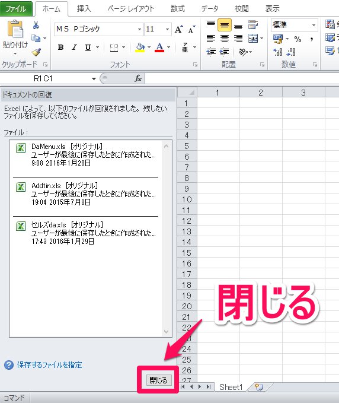Open the 標準 number format dropdown
This screenshot has width=339, height=403.
[x=314, y=25]
